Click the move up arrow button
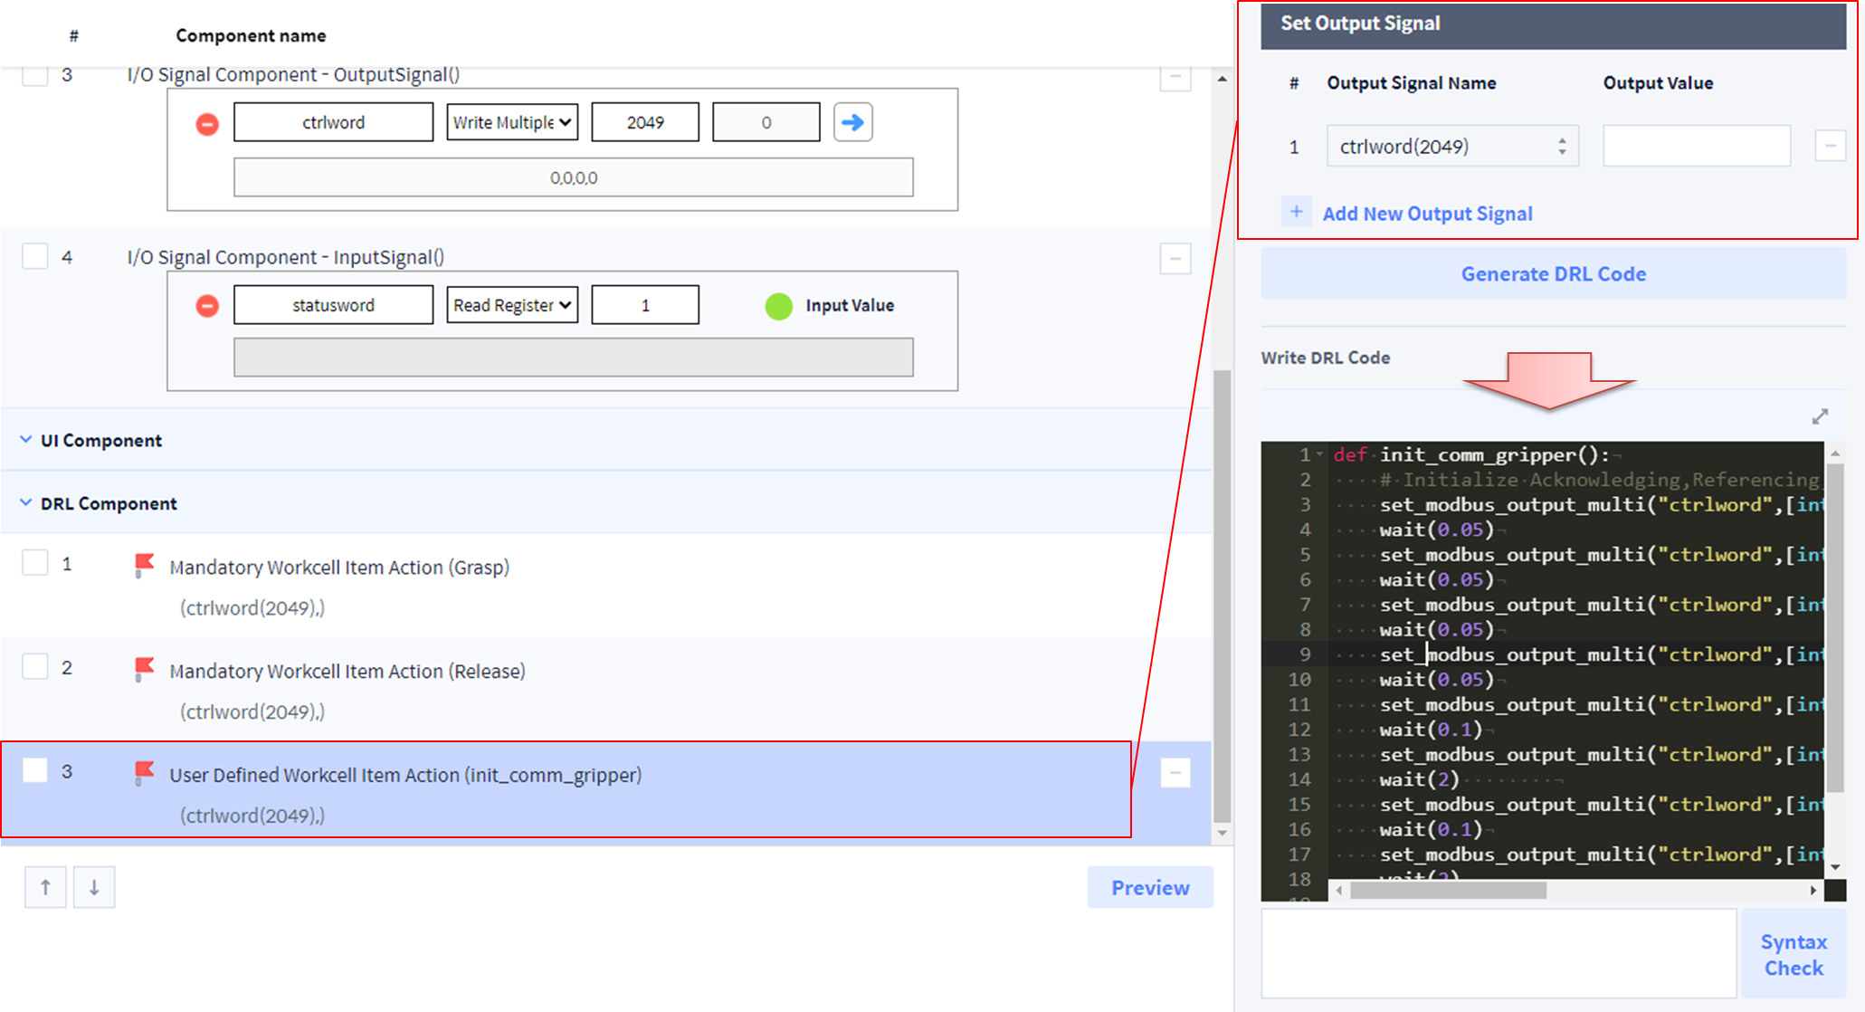The height and width of the screenshot is (1012, 1865). tap(45, 887)
